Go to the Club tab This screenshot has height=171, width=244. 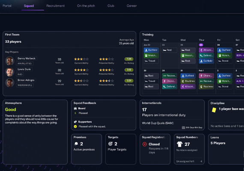111,6
